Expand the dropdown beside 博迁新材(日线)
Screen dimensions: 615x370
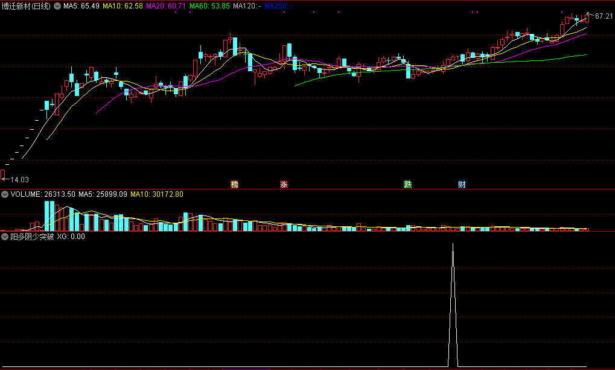pos(57,6)
